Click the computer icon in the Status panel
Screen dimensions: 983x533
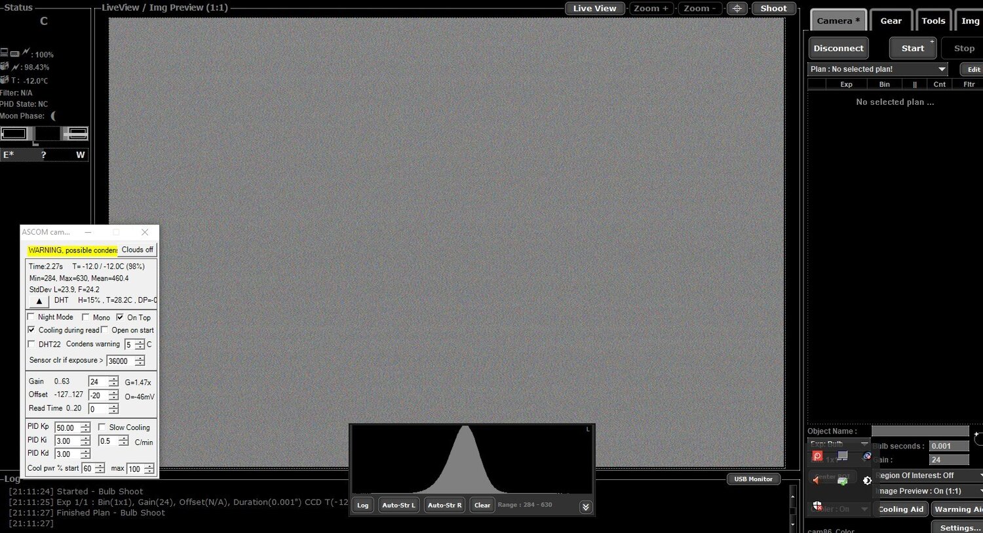[5, 52]
